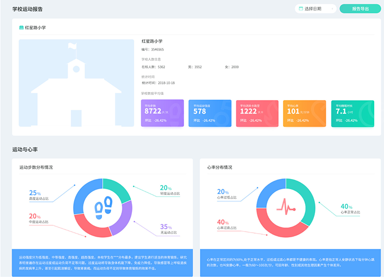Image resolution: width=384 pixels, height=277 pixels.
Task: Click the 25% 高度运动占比 label
Action: (39, 195)
